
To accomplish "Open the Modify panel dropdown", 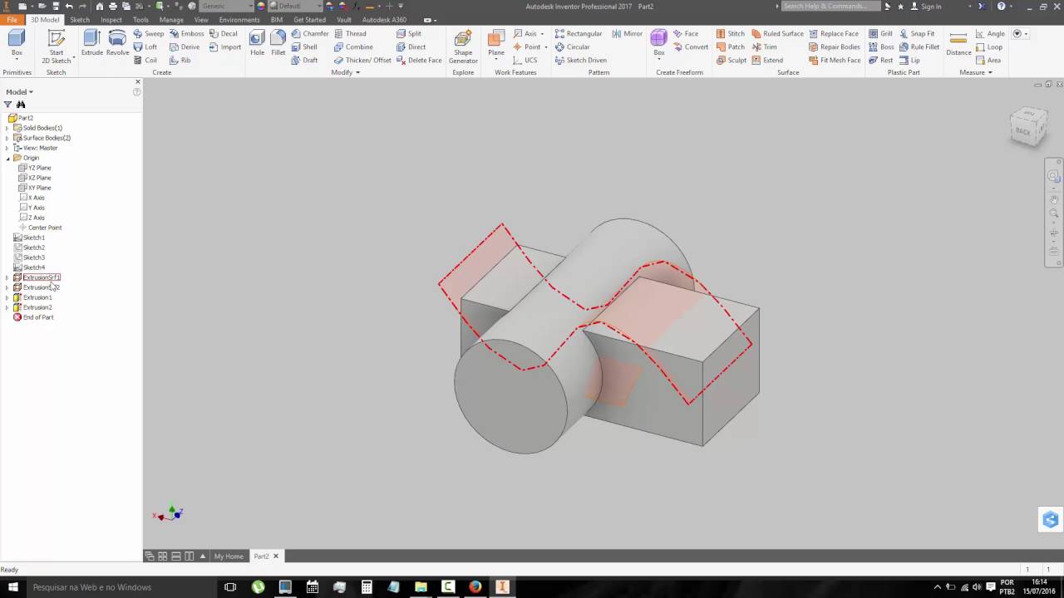I will pos(345,72).
